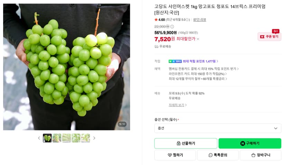Show previous thumbnails with left arrow
The image size is (286, 165).
pos(39,138)
